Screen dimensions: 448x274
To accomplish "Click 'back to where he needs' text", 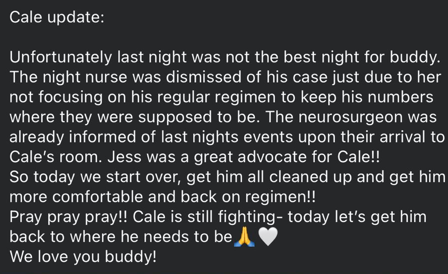I will [96, 237].
